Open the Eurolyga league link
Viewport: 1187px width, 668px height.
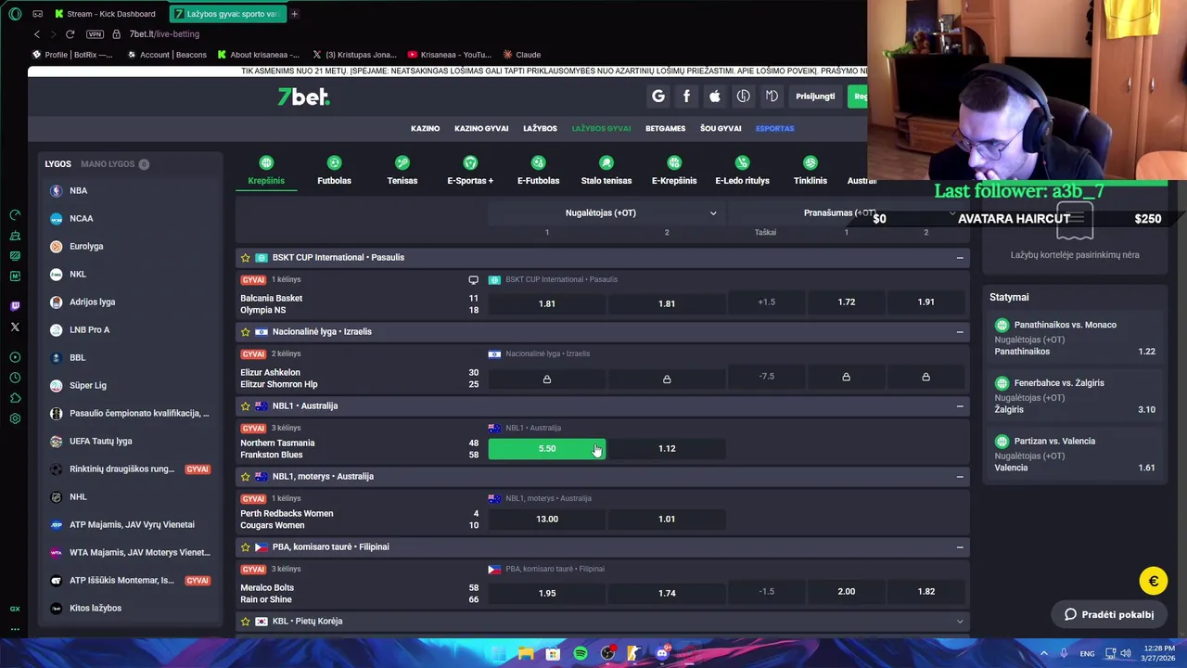(86, 247)
